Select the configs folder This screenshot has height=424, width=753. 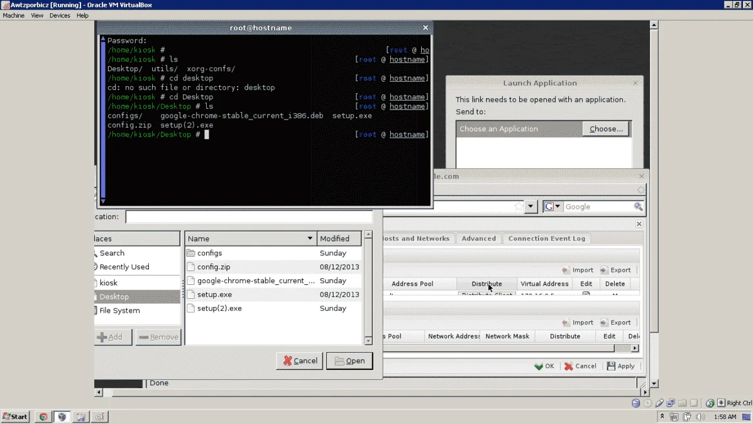coord(273,253)
